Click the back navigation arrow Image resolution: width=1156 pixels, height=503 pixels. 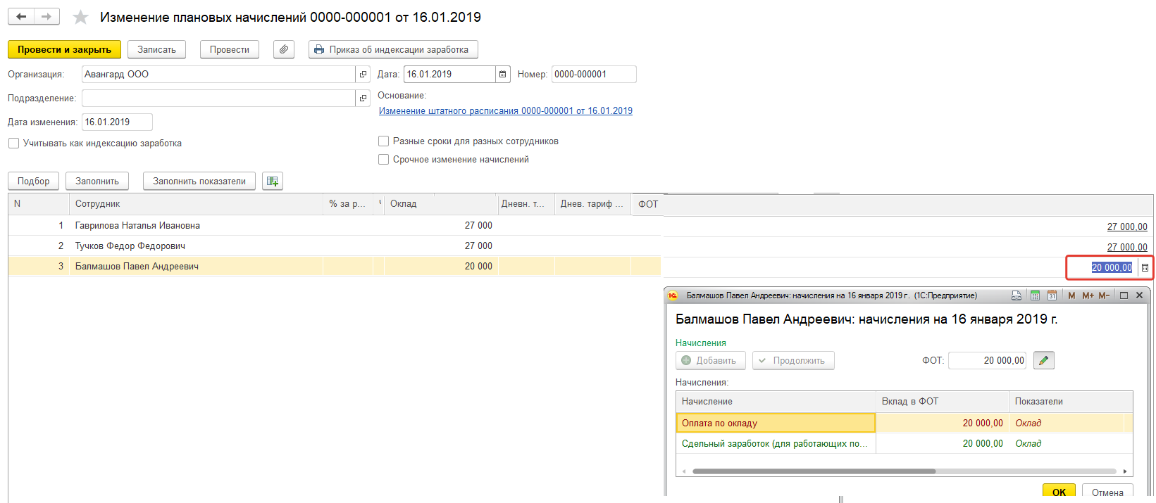[x=21, y=17]
